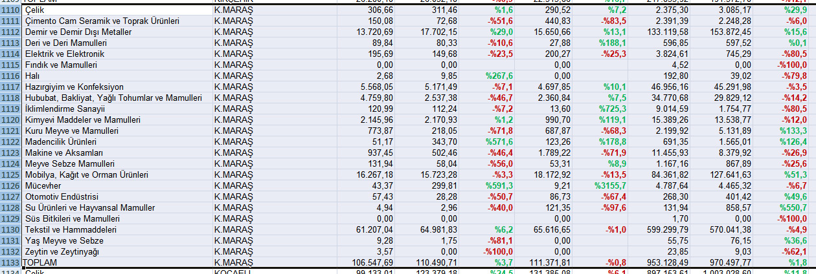Click the 'Çelik' cell in row 1110
816x274 pixels.
pyautogui.click(x=117, y=10)
